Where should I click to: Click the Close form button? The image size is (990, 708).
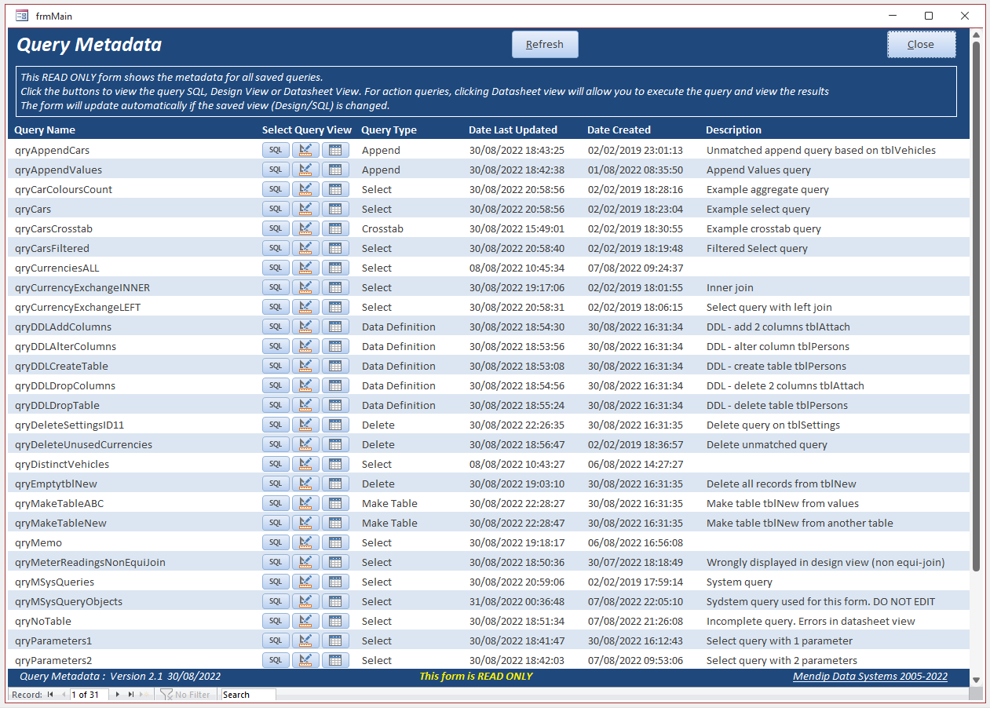pyautogui.click(x=921, y=45)
